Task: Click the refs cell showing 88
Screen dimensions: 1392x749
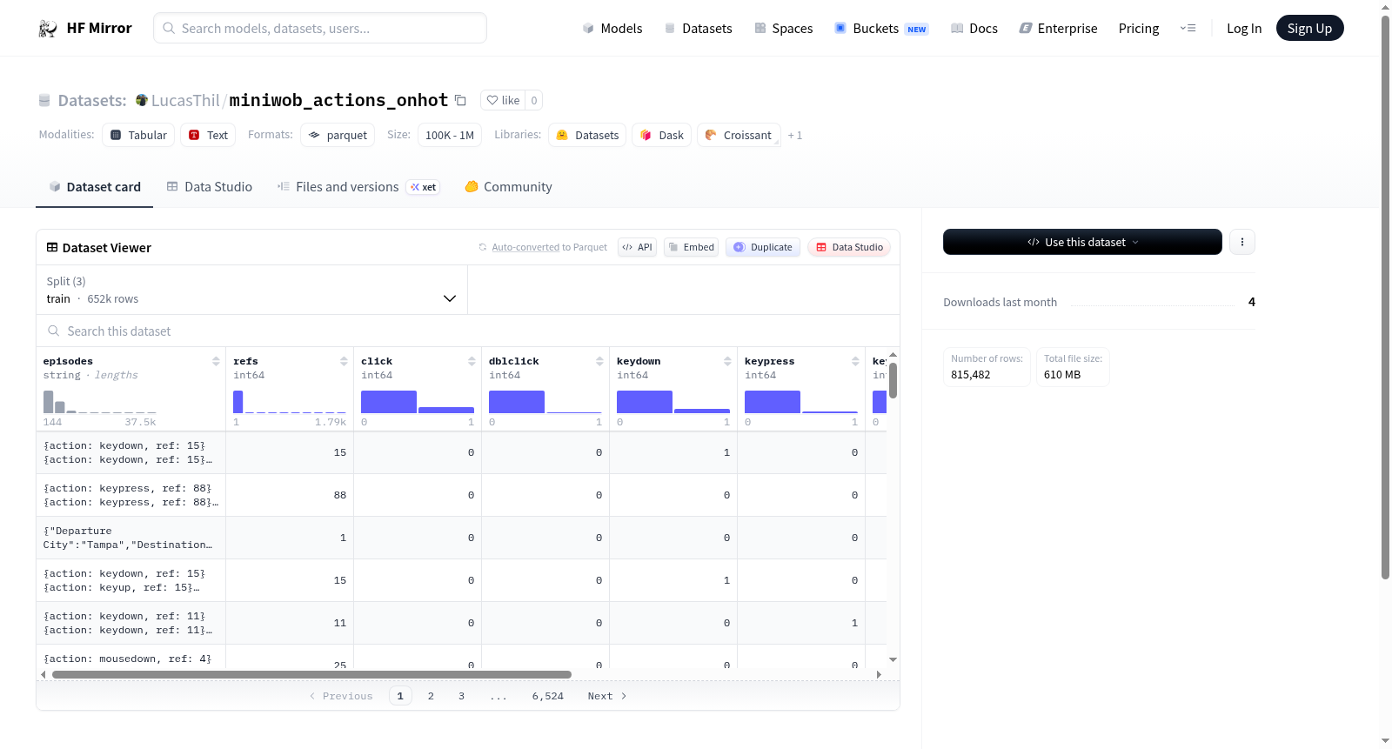Action: point(290,495)
